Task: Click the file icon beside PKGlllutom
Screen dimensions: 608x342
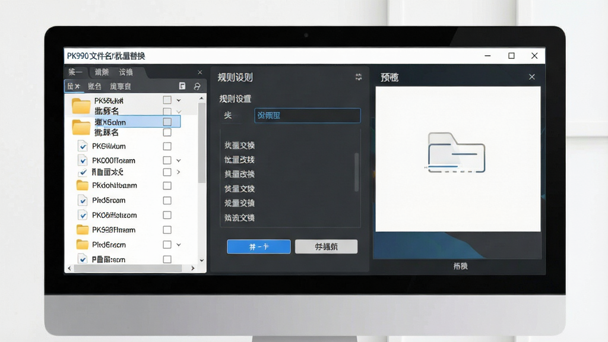Action: click(82, 146)
